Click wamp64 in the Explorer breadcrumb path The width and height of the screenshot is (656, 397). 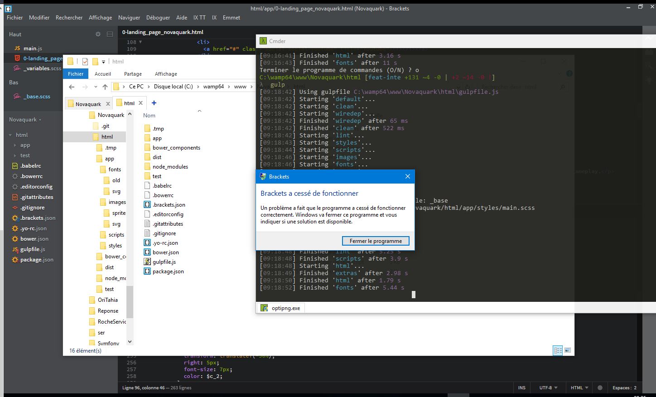[x=213, y=86]
